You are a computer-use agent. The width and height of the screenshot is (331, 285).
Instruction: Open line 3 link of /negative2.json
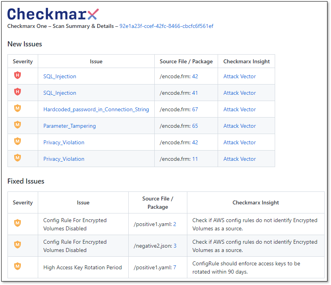[x=175, y=246]
